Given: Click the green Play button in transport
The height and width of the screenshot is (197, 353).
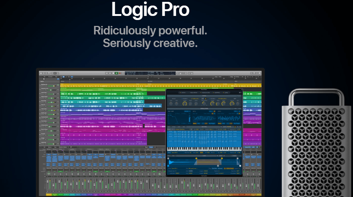Looking at the screenshot, I should click(117, 73).
